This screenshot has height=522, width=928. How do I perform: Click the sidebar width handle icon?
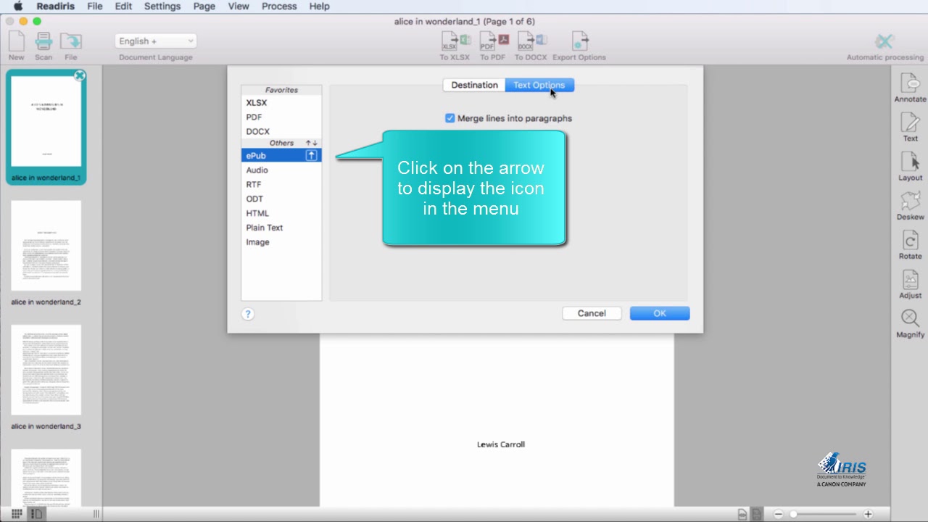(96, 514)
